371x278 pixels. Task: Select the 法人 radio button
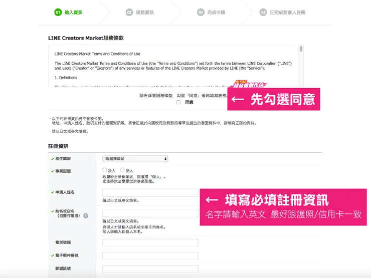click(x=104, y=170)
